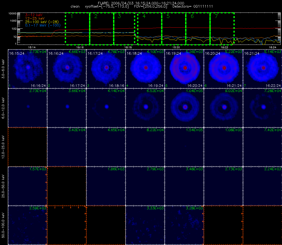This screenshot has height=245, width=282.
Task: Select the peak value '3.42E+04'
Action: (77, 130)
